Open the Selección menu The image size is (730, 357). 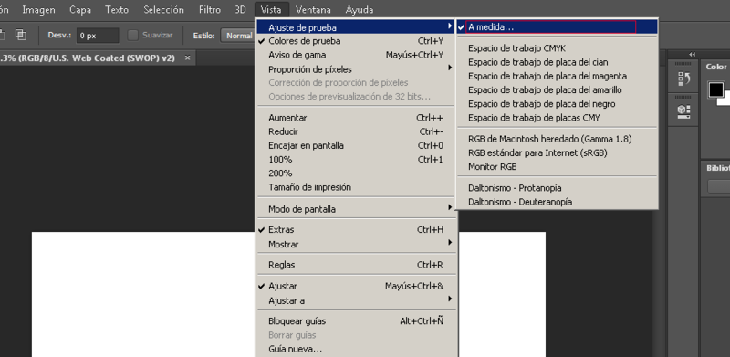click(163, 9)
